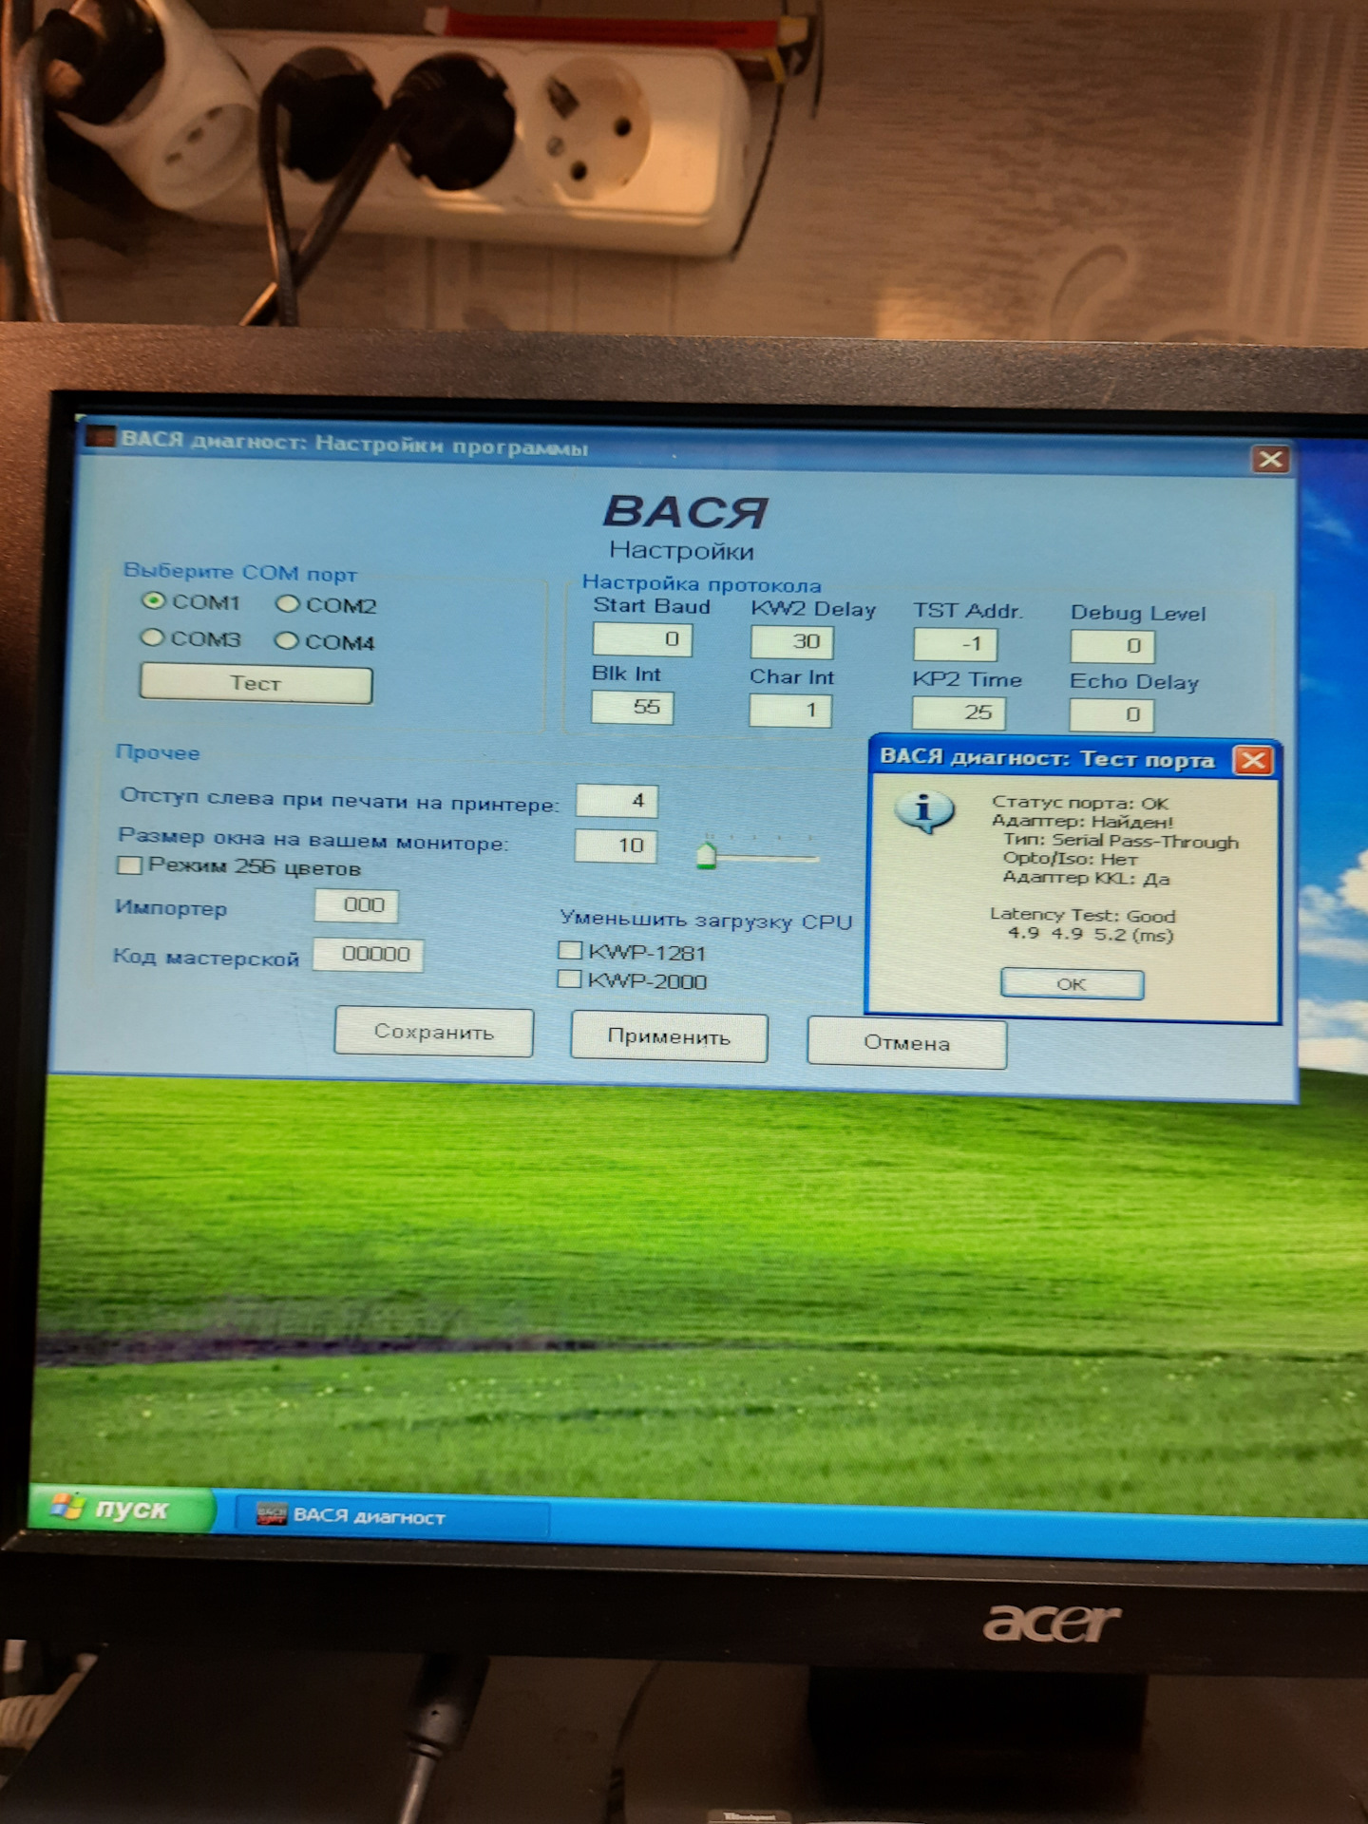Image resolution: width=1368 pixels, height=1824 pixels.
Task: Click the settings window title bar icon
Action: pyautogui.click(x=100, y=437)
